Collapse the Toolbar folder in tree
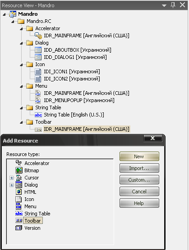 click(21, 122)
